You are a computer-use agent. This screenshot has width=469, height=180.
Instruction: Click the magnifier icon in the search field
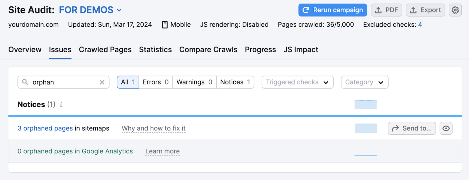[25, 82]
